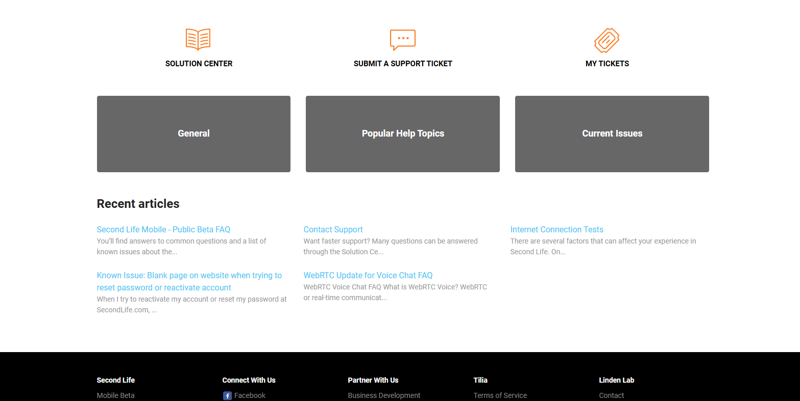
Task: Click the 'You'll find answers to common questions' snippet
Action: (182, 246)
